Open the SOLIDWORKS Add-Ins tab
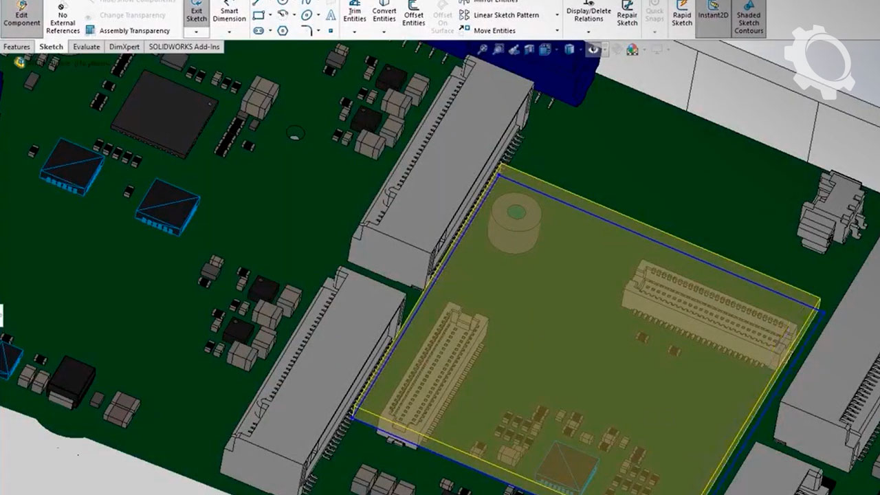This screenshot has width=880, height=495. coord(184,47)
